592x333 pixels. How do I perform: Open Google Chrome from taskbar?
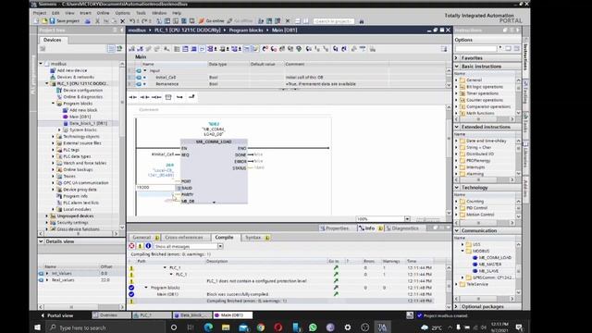[261, 327]
